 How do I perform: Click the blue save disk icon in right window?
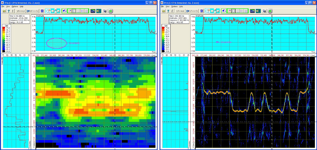click(202, 11)
